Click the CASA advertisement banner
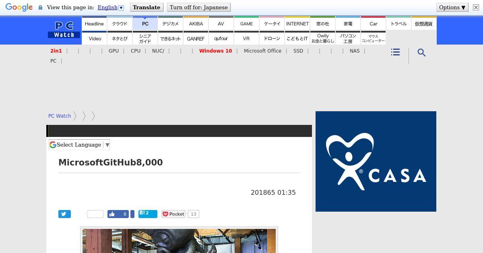Image resolution: width=483 pixels, height=253 pixels. point(376,161)
